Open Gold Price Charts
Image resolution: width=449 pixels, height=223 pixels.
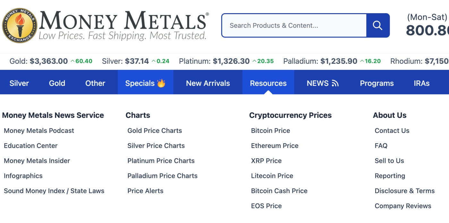point(155,130)
